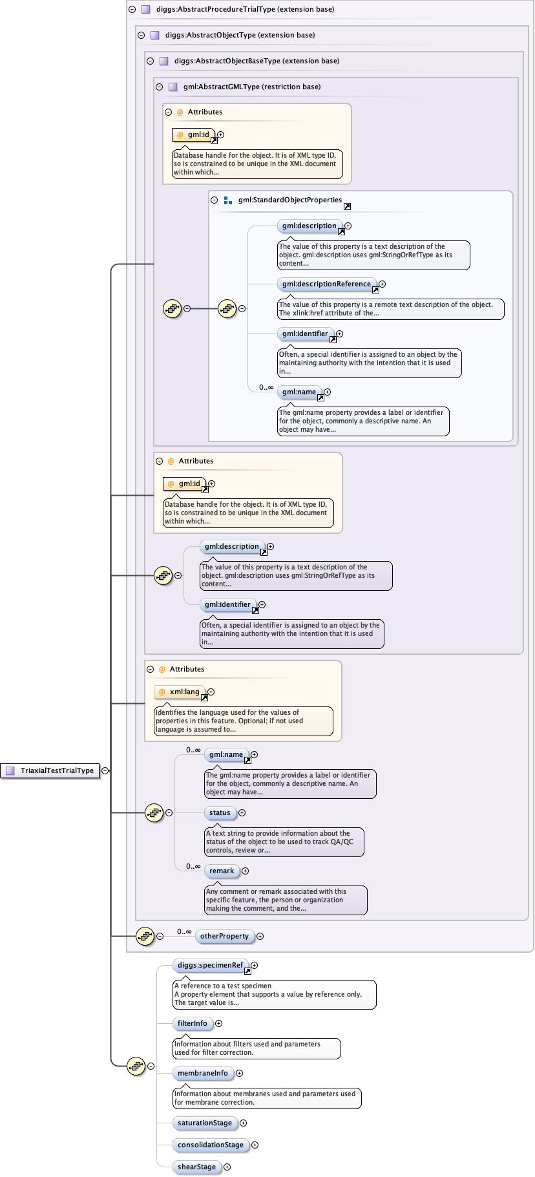Click the sequence icon connected to status element
The image size is (535, 1177).
pyautogui.click(x=154, y=812)
